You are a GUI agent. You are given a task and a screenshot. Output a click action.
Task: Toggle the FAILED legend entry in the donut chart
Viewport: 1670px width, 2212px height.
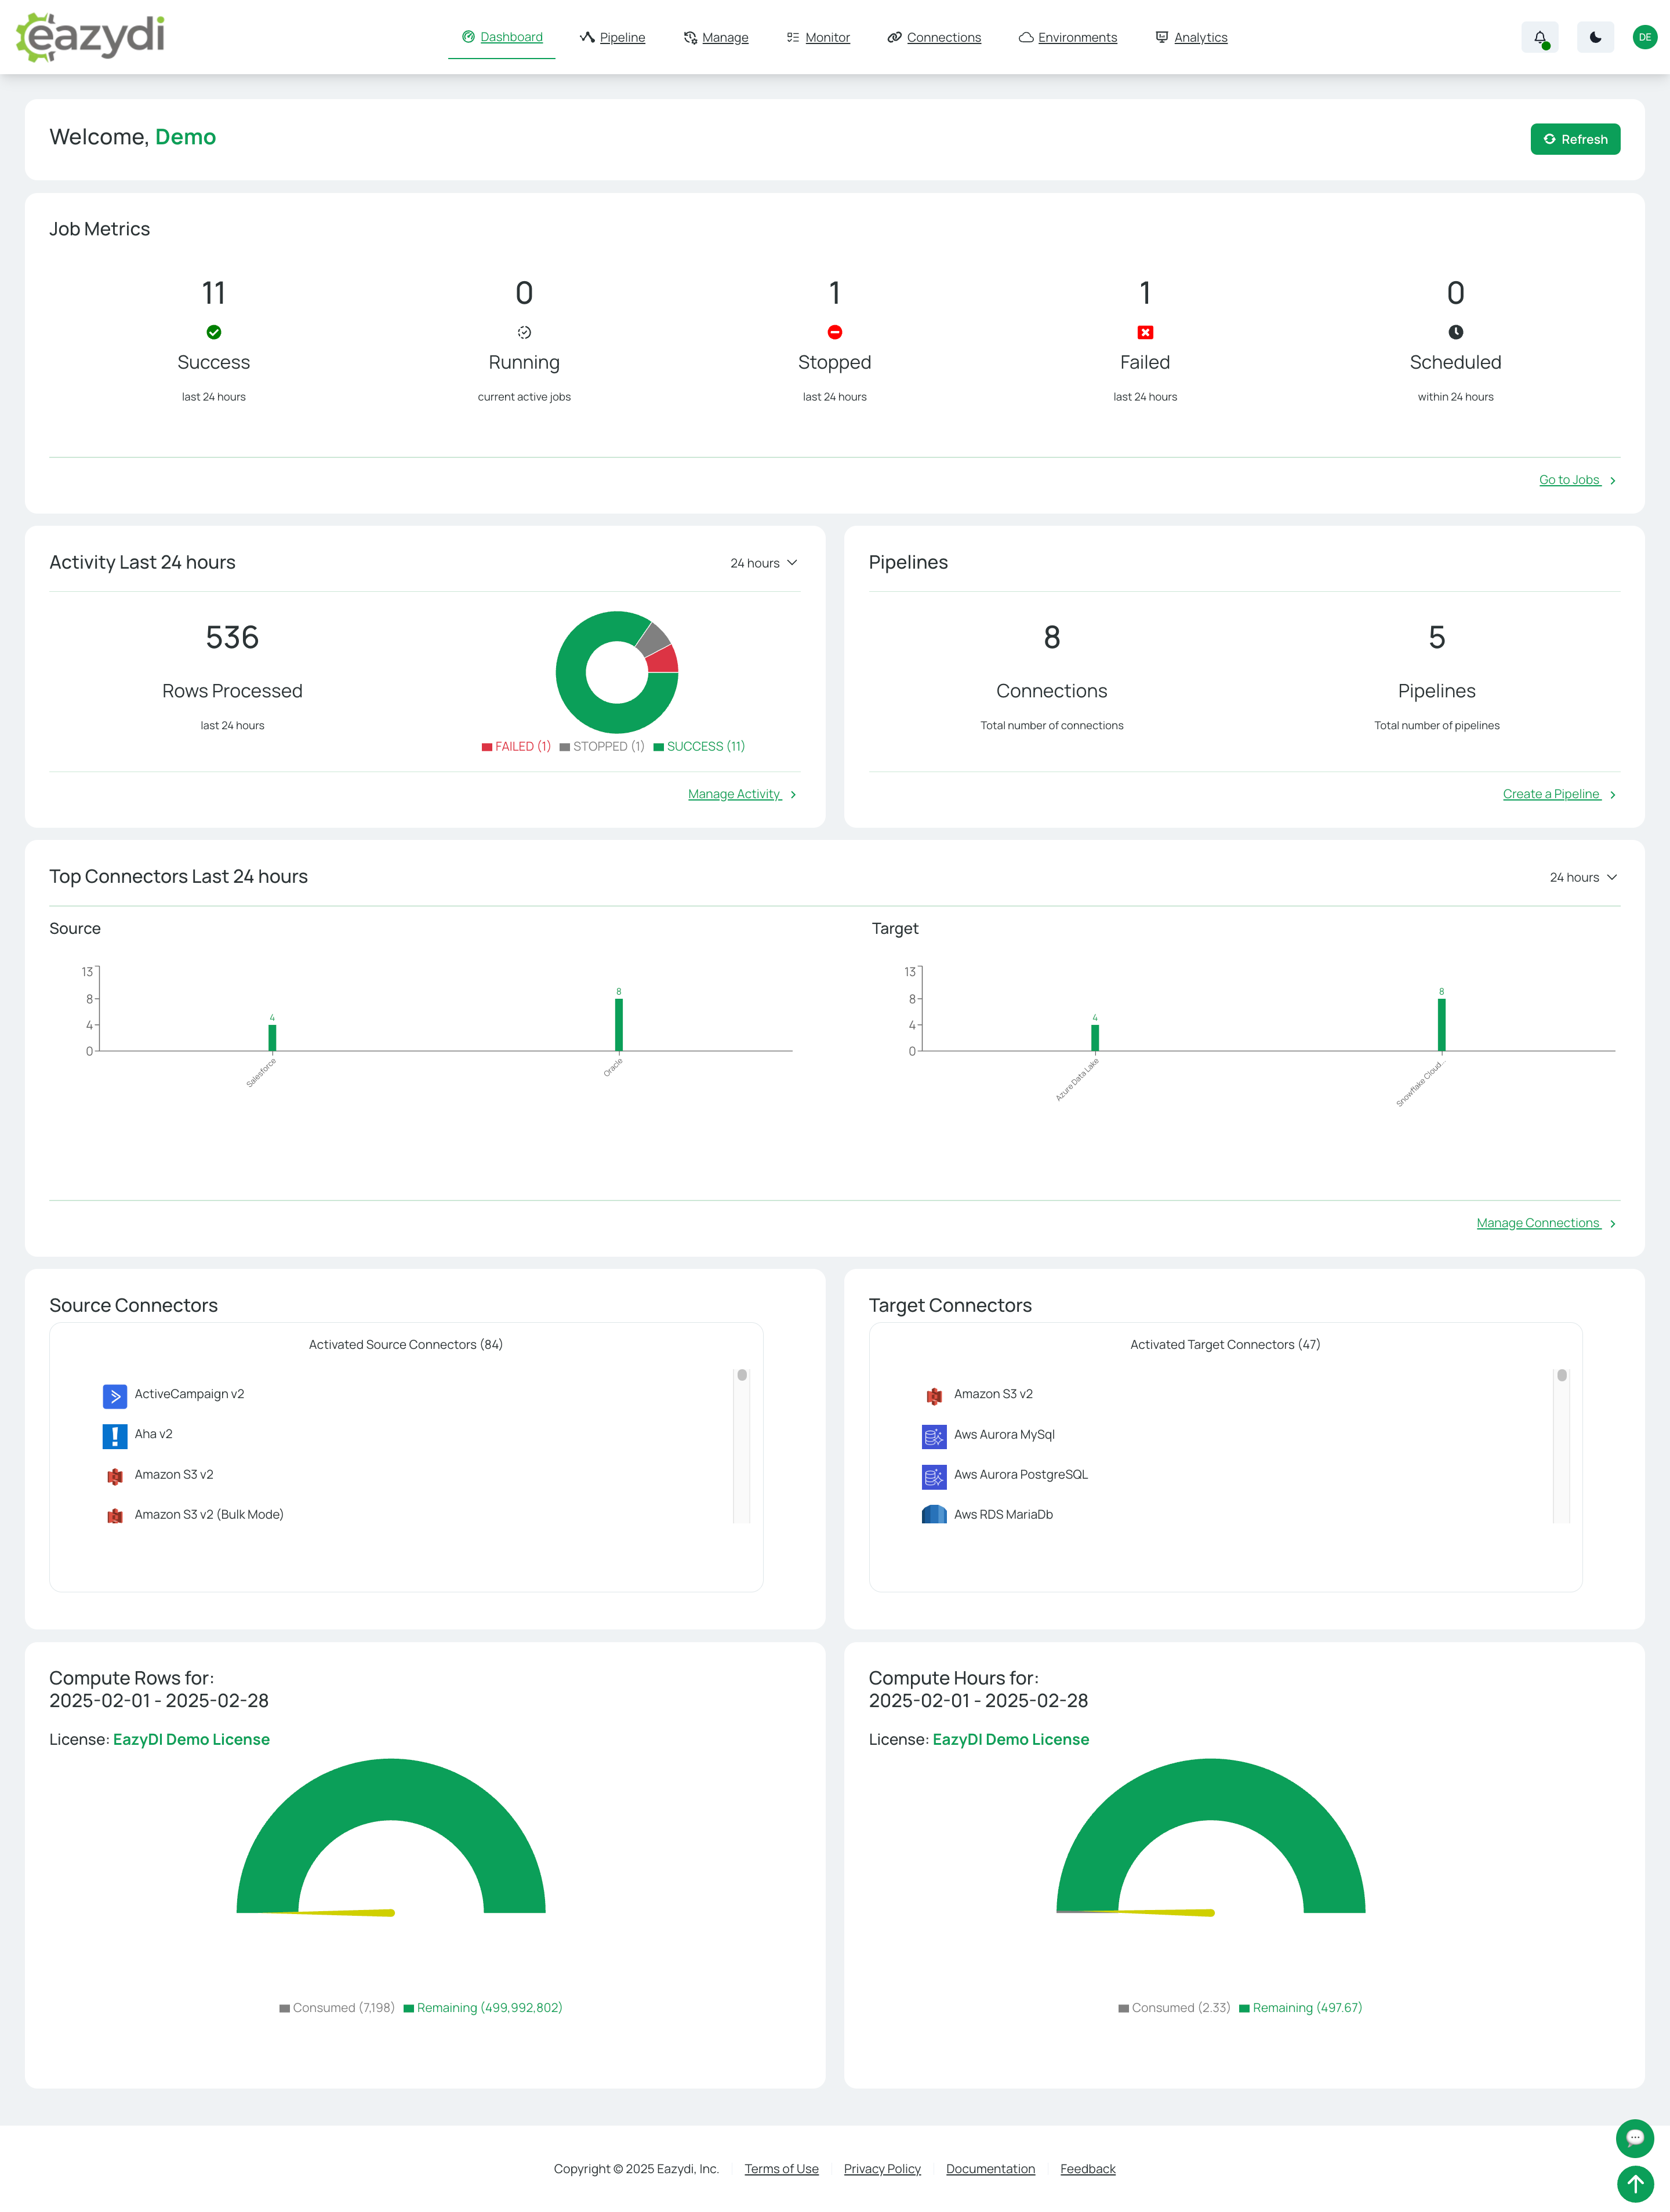click(515, 747)
